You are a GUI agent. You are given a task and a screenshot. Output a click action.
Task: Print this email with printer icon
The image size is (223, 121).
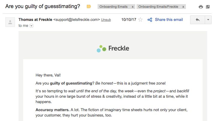[x=201, y=7]
